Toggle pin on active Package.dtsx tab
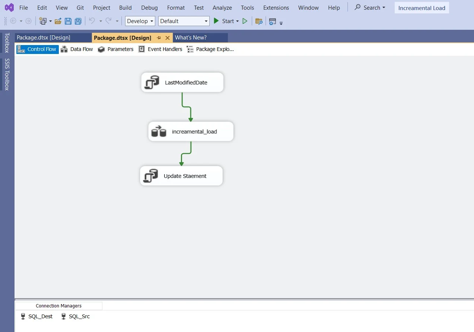The image size is (474, 332). click(x=159, y=38)
